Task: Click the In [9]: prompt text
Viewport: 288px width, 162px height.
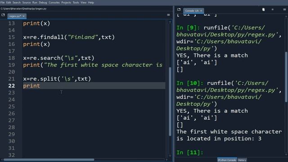Action: point(188,28)
